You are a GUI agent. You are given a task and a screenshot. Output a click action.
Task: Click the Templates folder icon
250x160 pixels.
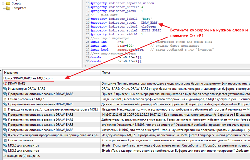point(8,8)
